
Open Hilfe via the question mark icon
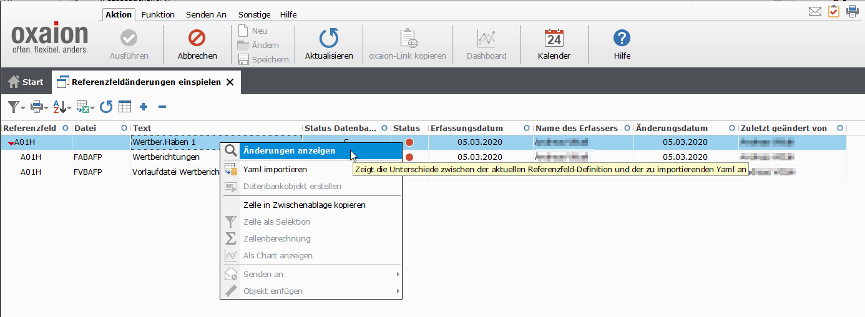[622, 39]
